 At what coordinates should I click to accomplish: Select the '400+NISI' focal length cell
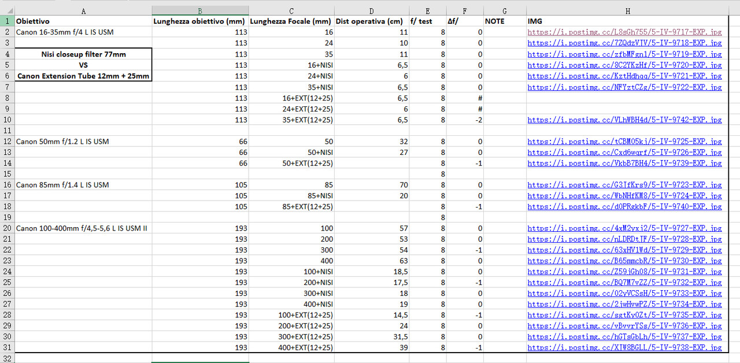(291, 305)
